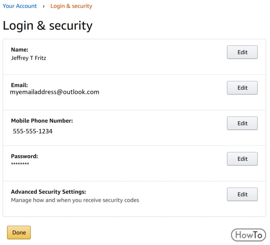Click the phone number 555-555-1234
This screenshot has height=245, width=270.
click(33, 131)
